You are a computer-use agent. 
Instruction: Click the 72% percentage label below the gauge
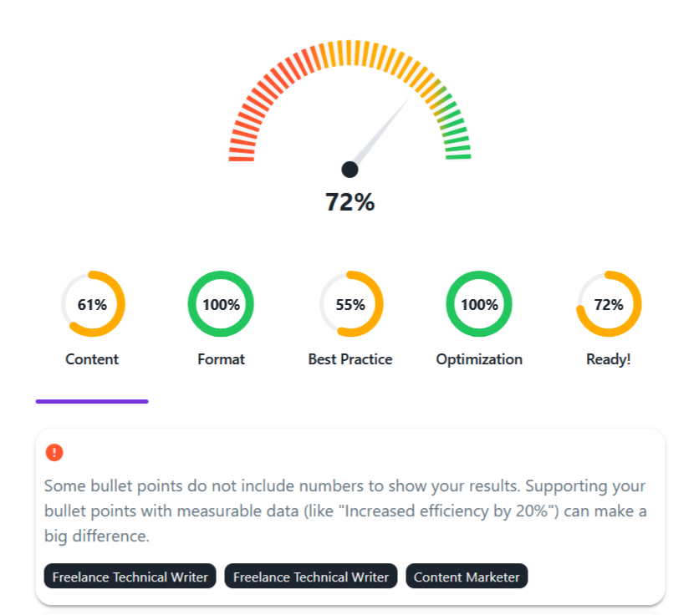coord(349,201)
